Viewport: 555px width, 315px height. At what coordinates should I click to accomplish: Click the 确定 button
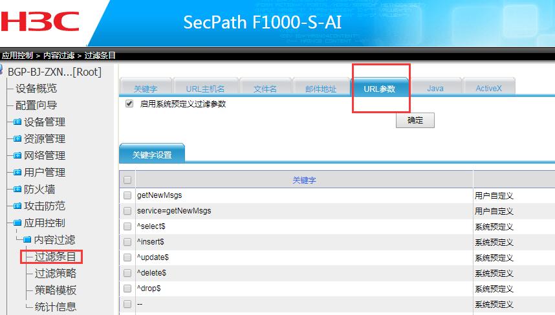click(x=415, y=120)
